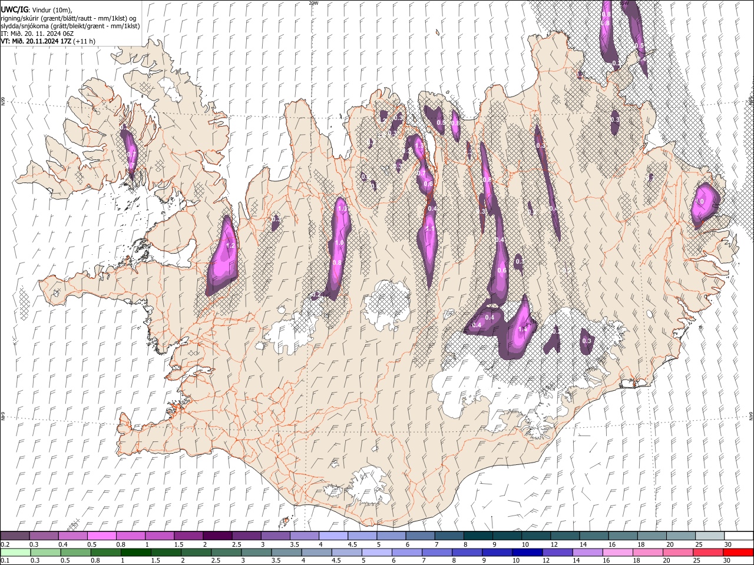Click the '1.1' precipitation value on the map
754x565 pixels.
[x=429, y=229]
